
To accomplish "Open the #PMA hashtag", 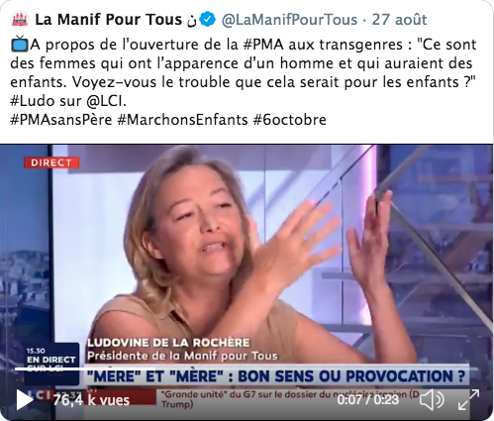I will click(263, 45).
